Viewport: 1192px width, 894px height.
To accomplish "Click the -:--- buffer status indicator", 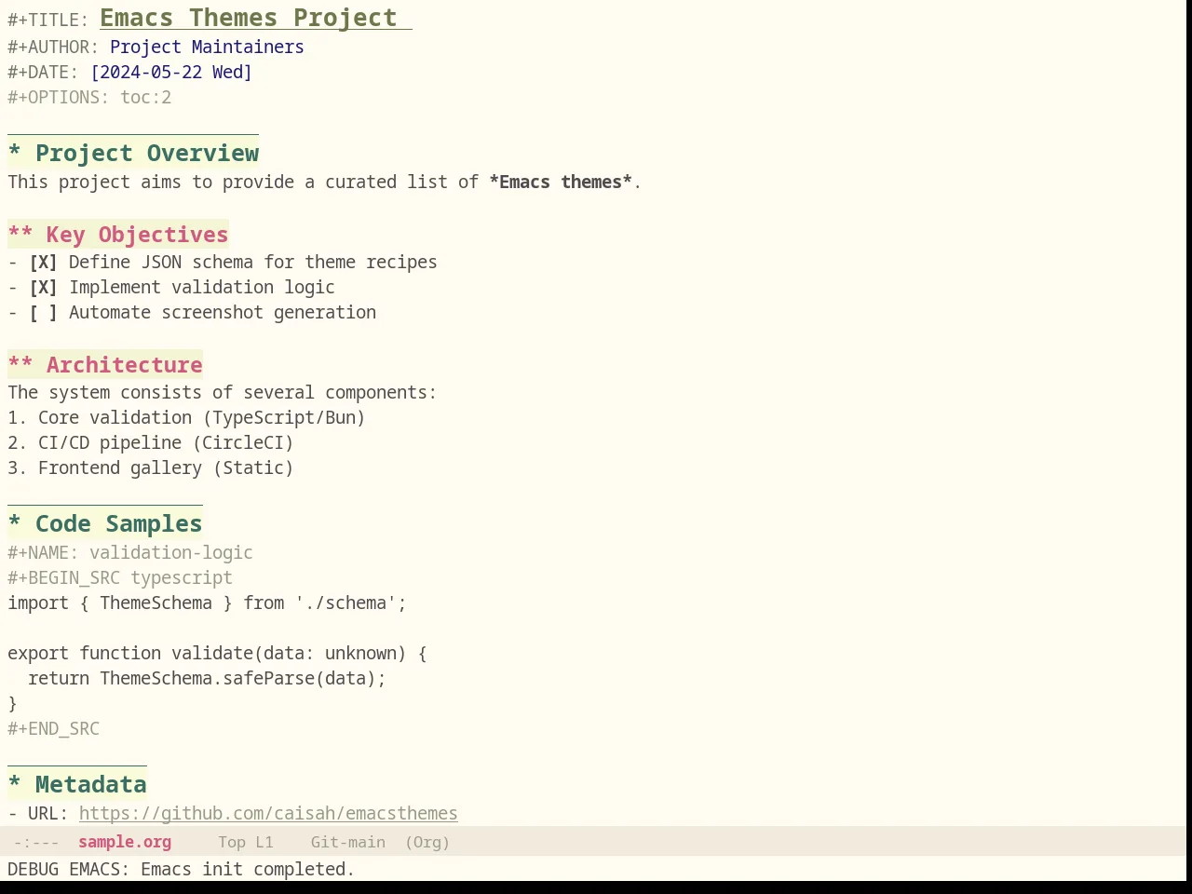I will 36,842.
